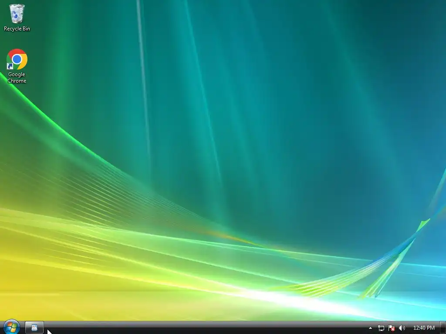Click the "Recycle Bin" label text
446x334 pixels.
[17, 29]
